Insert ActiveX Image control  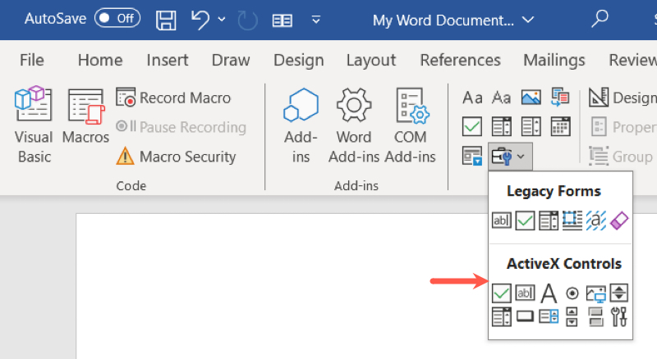(596, 293)
